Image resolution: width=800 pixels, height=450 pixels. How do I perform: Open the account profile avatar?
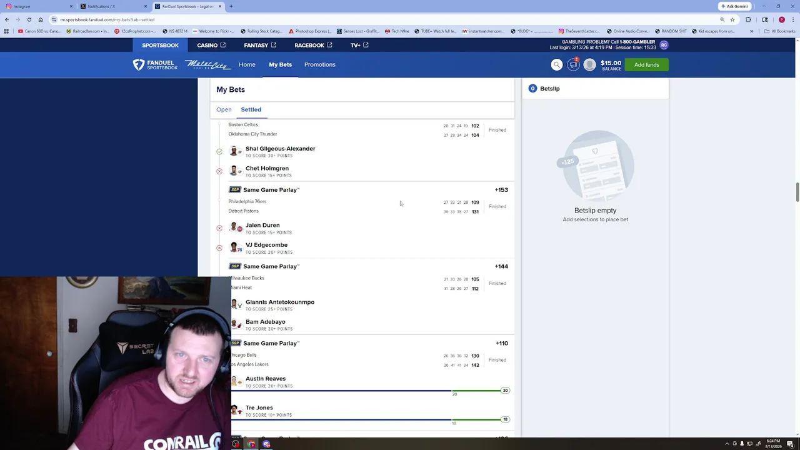click(x=589, y=64)
